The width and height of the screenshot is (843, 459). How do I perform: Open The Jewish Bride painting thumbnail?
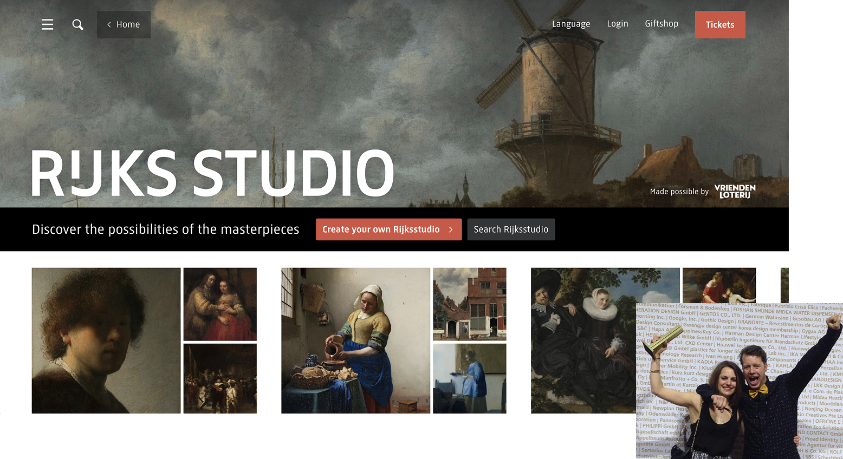[220, 304]
